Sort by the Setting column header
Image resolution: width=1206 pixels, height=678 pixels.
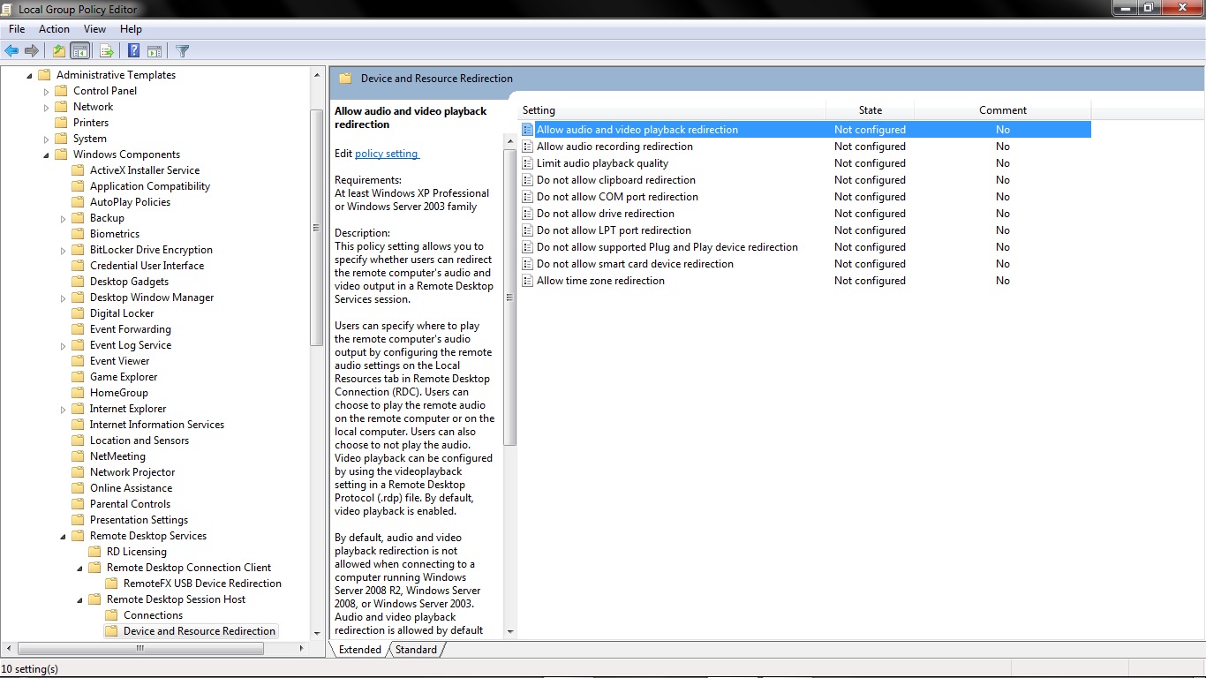pos(671,110)
